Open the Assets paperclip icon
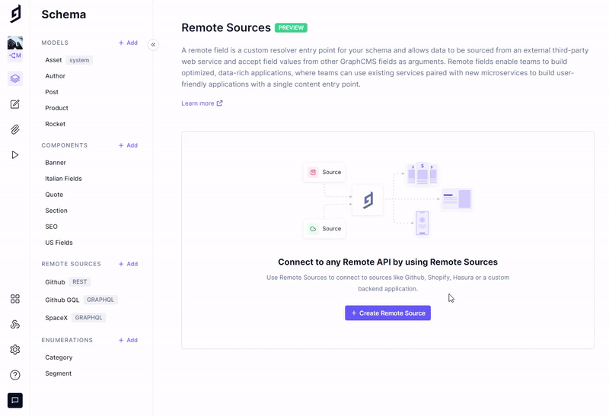Image resolution: width=609 pixels, height=416 pixels. pos(15,129)
